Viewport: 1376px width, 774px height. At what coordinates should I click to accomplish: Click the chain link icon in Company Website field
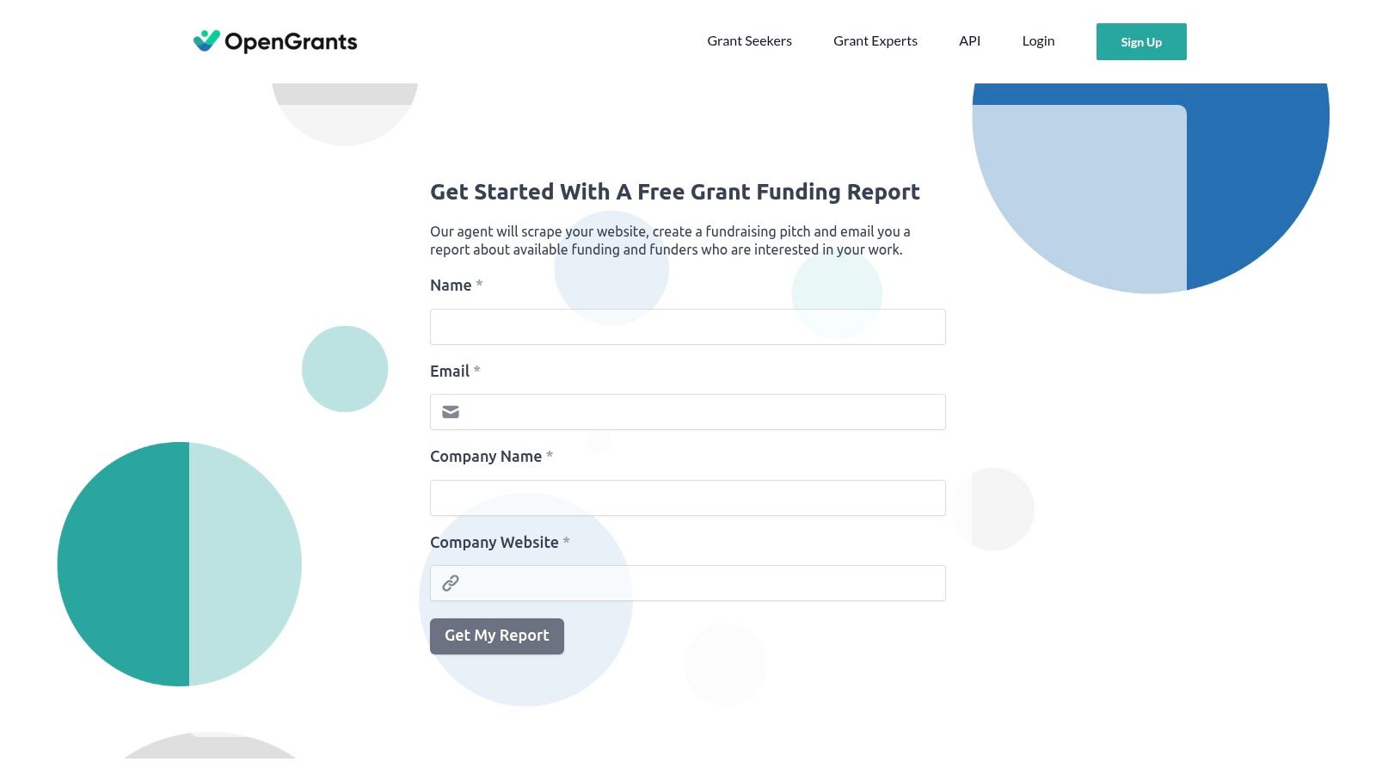tap(450, 582)
